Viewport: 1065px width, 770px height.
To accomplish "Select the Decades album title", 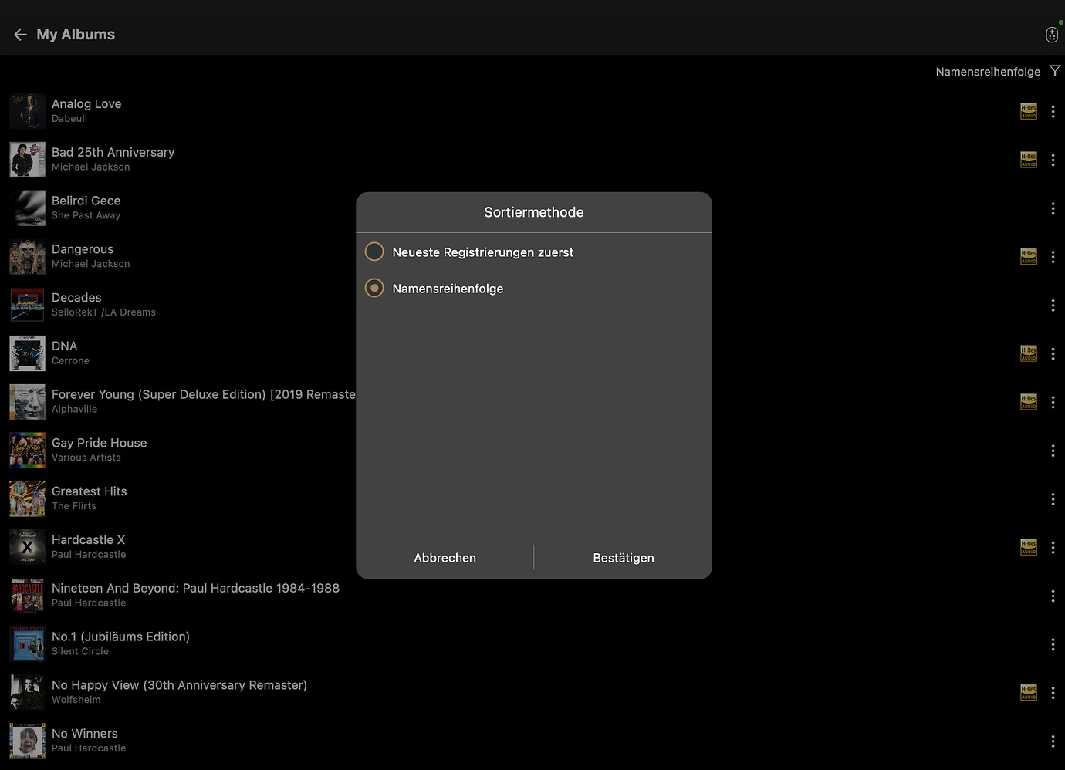I will 76,298.
